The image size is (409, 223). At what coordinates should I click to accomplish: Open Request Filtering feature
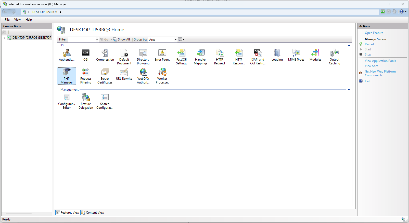(x=86, y=76)
